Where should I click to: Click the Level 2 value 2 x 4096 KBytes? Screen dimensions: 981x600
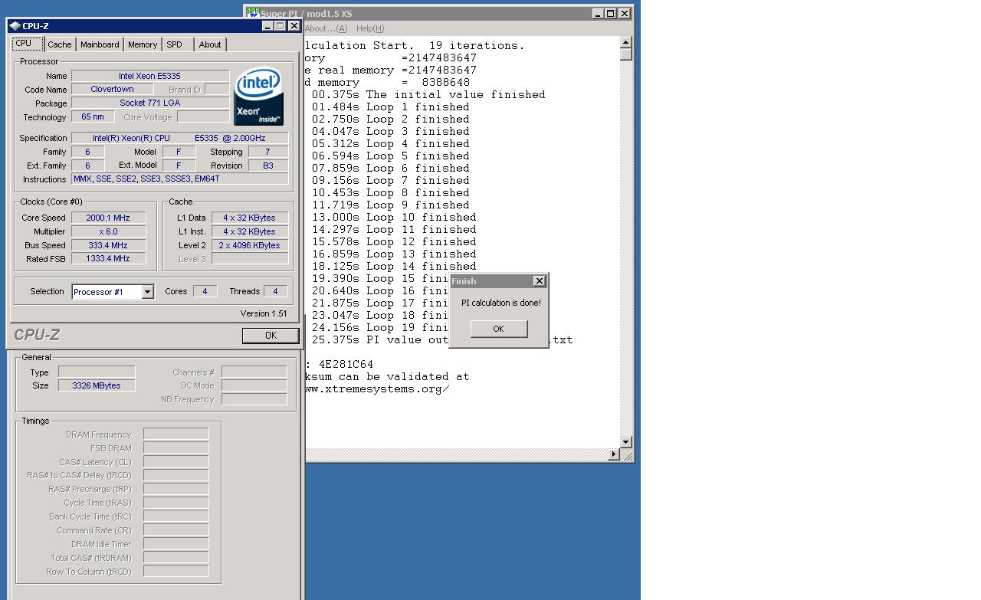click(250, 245)
